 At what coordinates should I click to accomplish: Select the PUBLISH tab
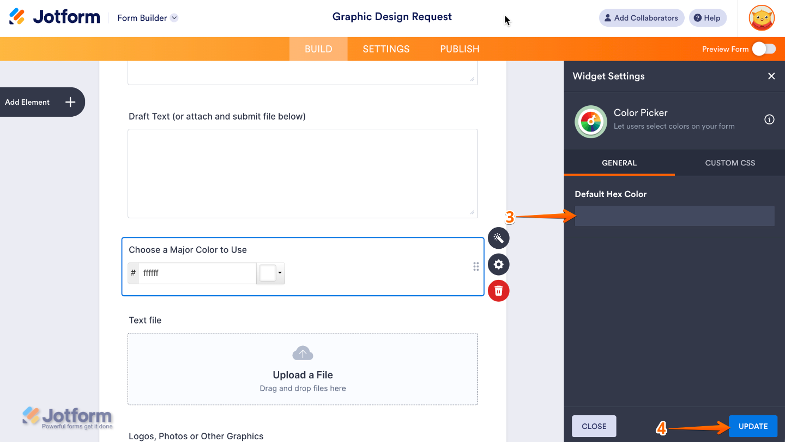click(x=459, y=49)
